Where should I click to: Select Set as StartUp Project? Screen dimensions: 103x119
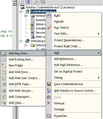[x=74, y=71]
